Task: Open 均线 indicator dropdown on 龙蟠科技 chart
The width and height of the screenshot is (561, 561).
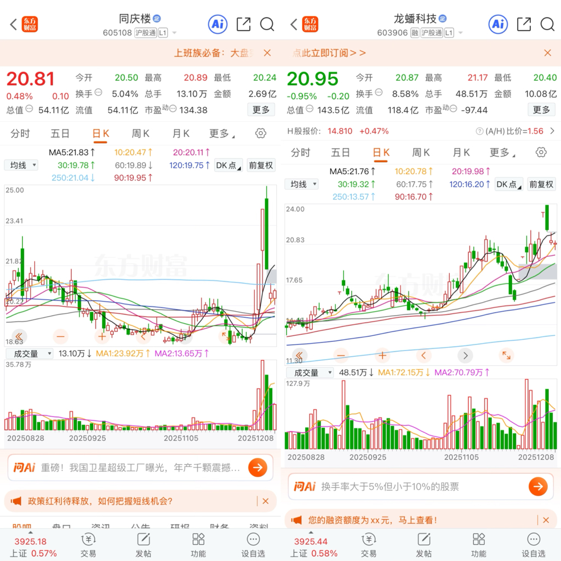Action: pyautogui.click(x=302, y=184)
